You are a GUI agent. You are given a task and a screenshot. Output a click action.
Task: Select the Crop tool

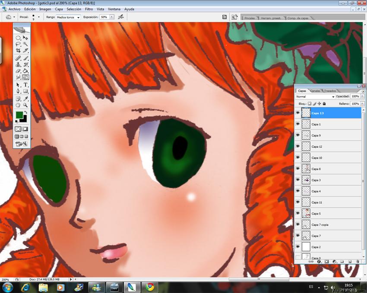pyautogui.click(x=18, y=50)
